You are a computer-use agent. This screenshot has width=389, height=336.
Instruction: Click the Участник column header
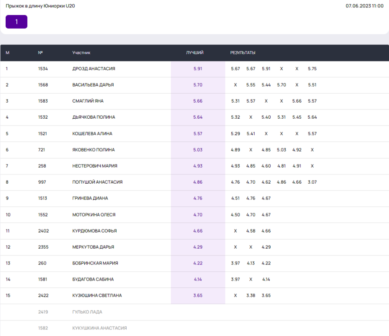81,53
